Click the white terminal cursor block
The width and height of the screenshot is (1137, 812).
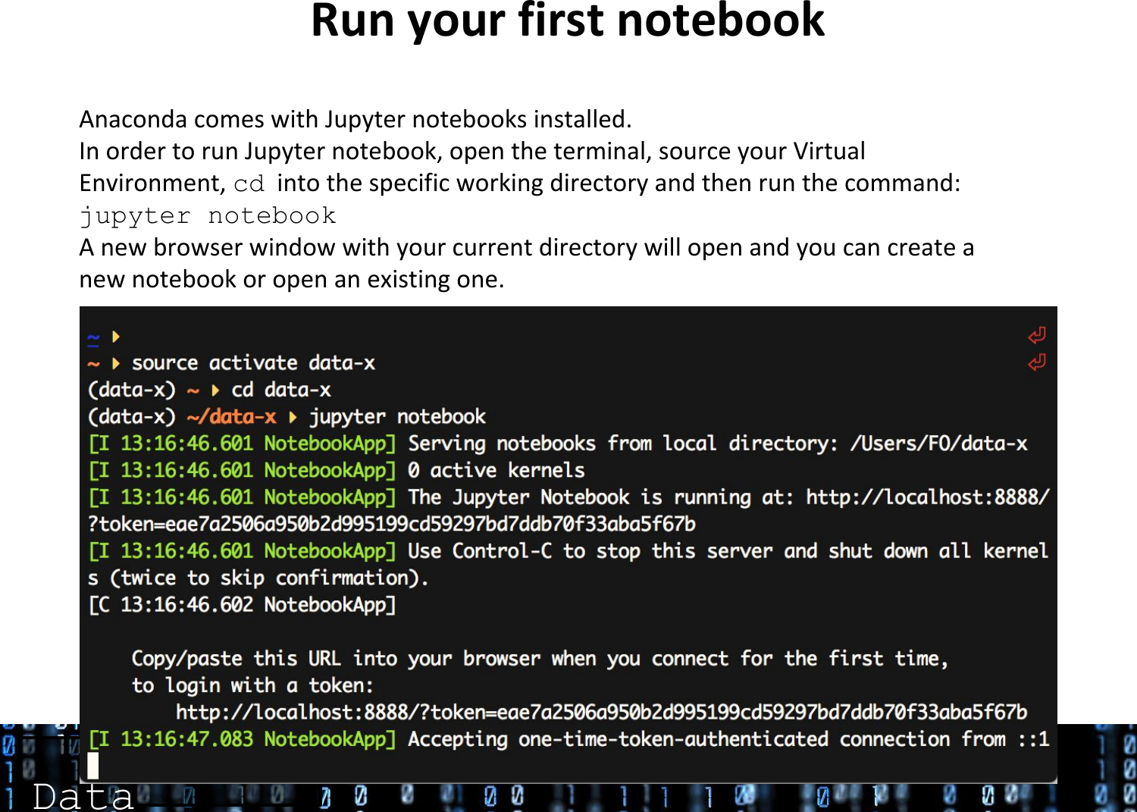(x=93, y=766)
